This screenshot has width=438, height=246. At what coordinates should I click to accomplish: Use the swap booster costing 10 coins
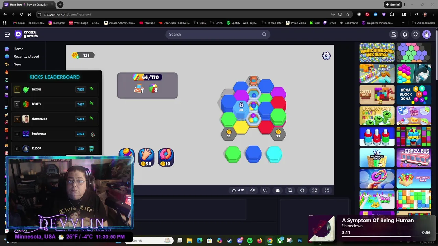point(166,157)
